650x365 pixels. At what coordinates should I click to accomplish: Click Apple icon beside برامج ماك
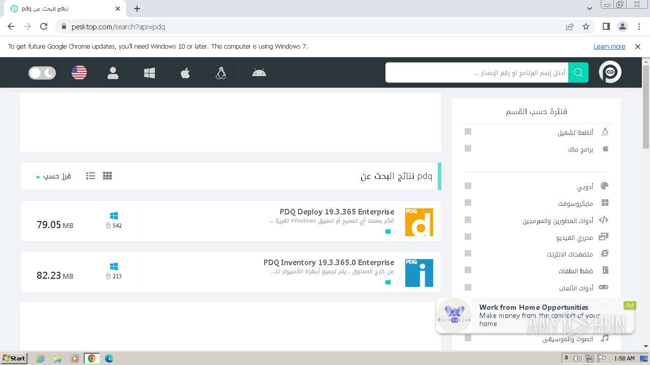[605, 149]
